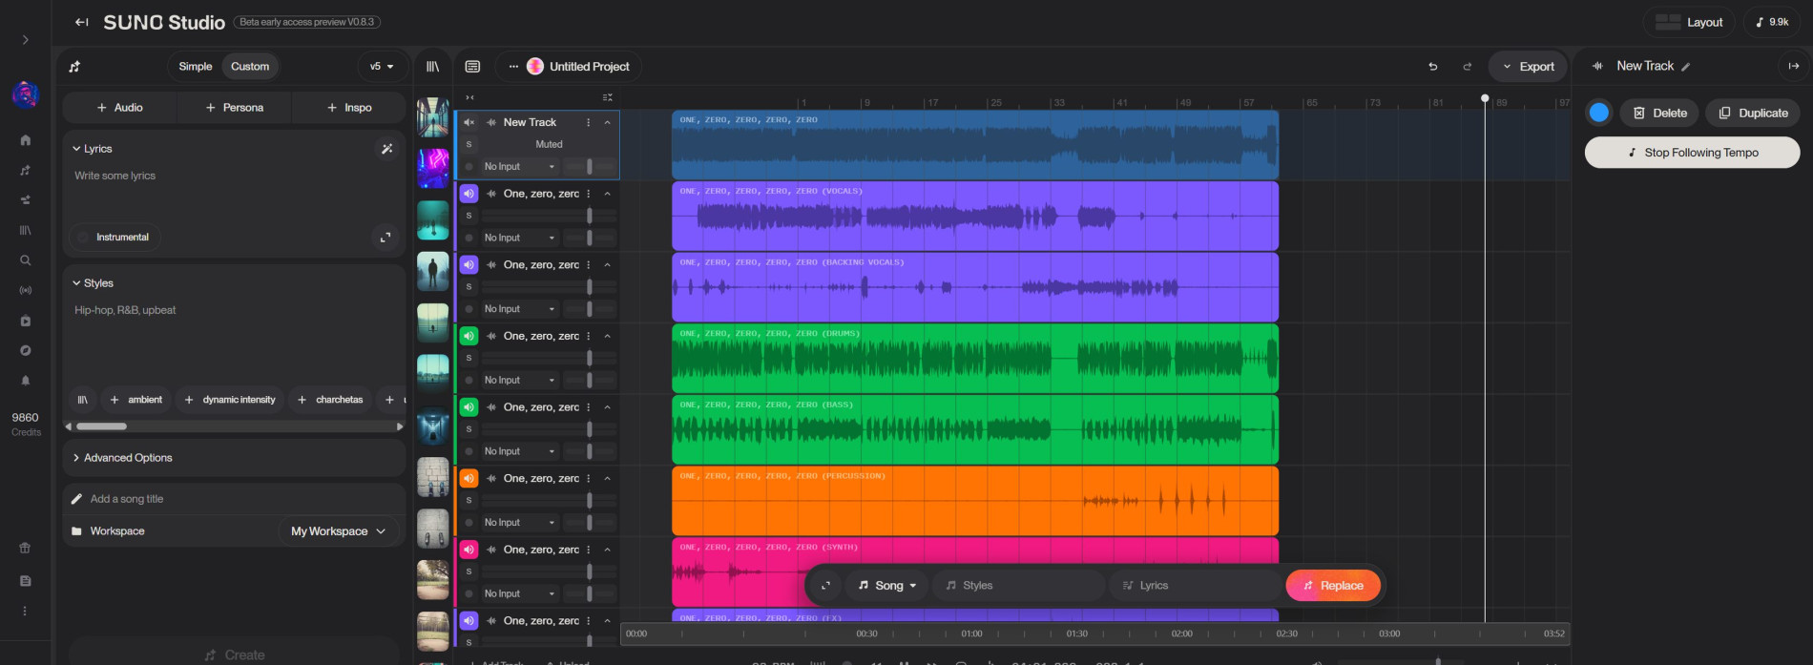The height and width of the screenshot is (665, 1813).
Task: Open Search in the left sidebar
Action: click(x=26, y=260)
